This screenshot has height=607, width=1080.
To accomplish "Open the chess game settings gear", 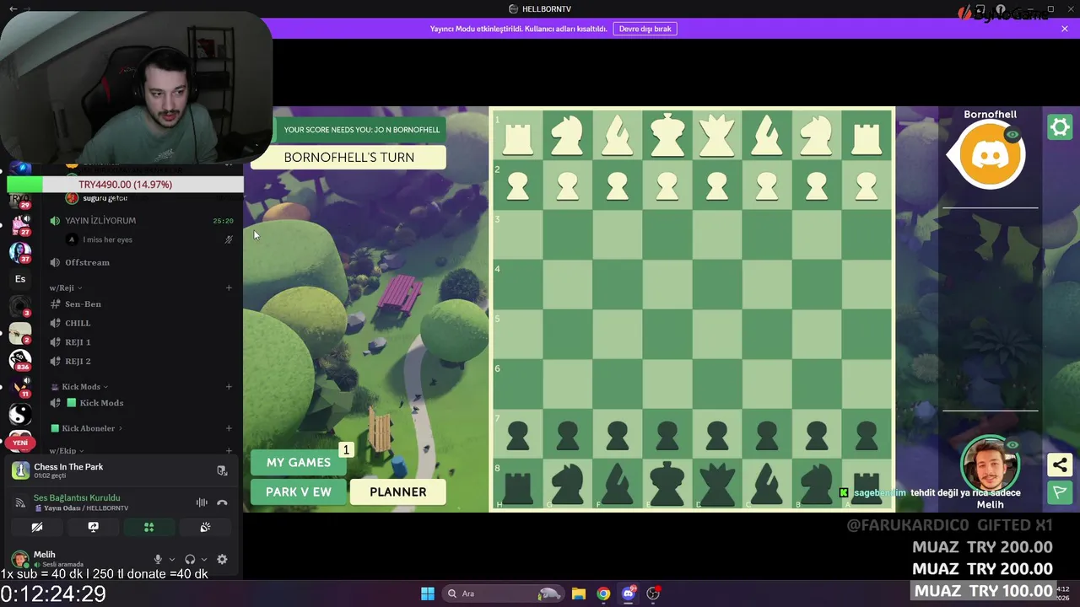I will pyautogui.click(x=1060, y=127).
